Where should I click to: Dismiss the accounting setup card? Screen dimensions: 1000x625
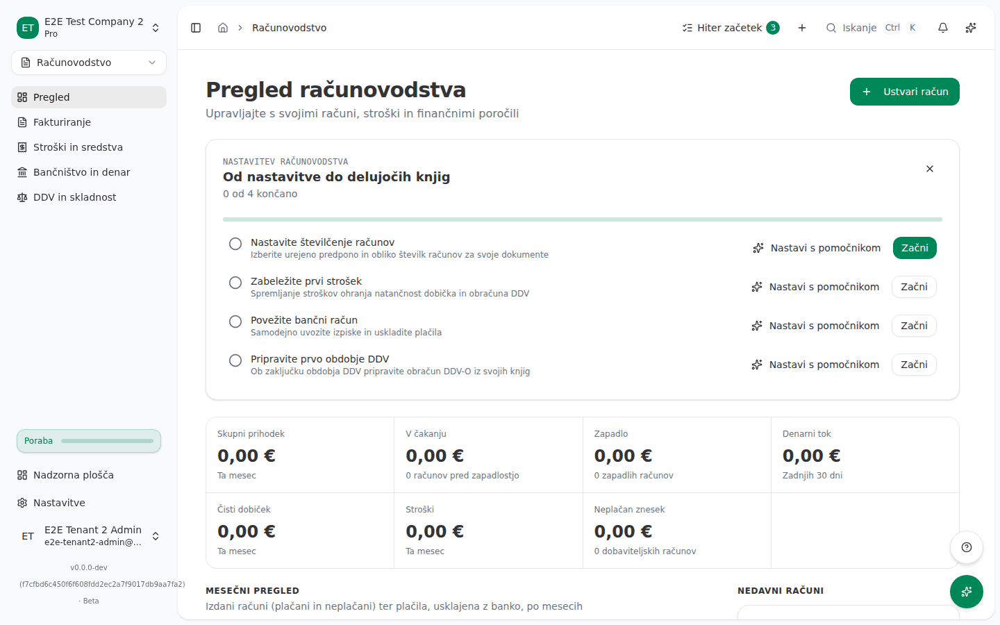tap(930, 169)
